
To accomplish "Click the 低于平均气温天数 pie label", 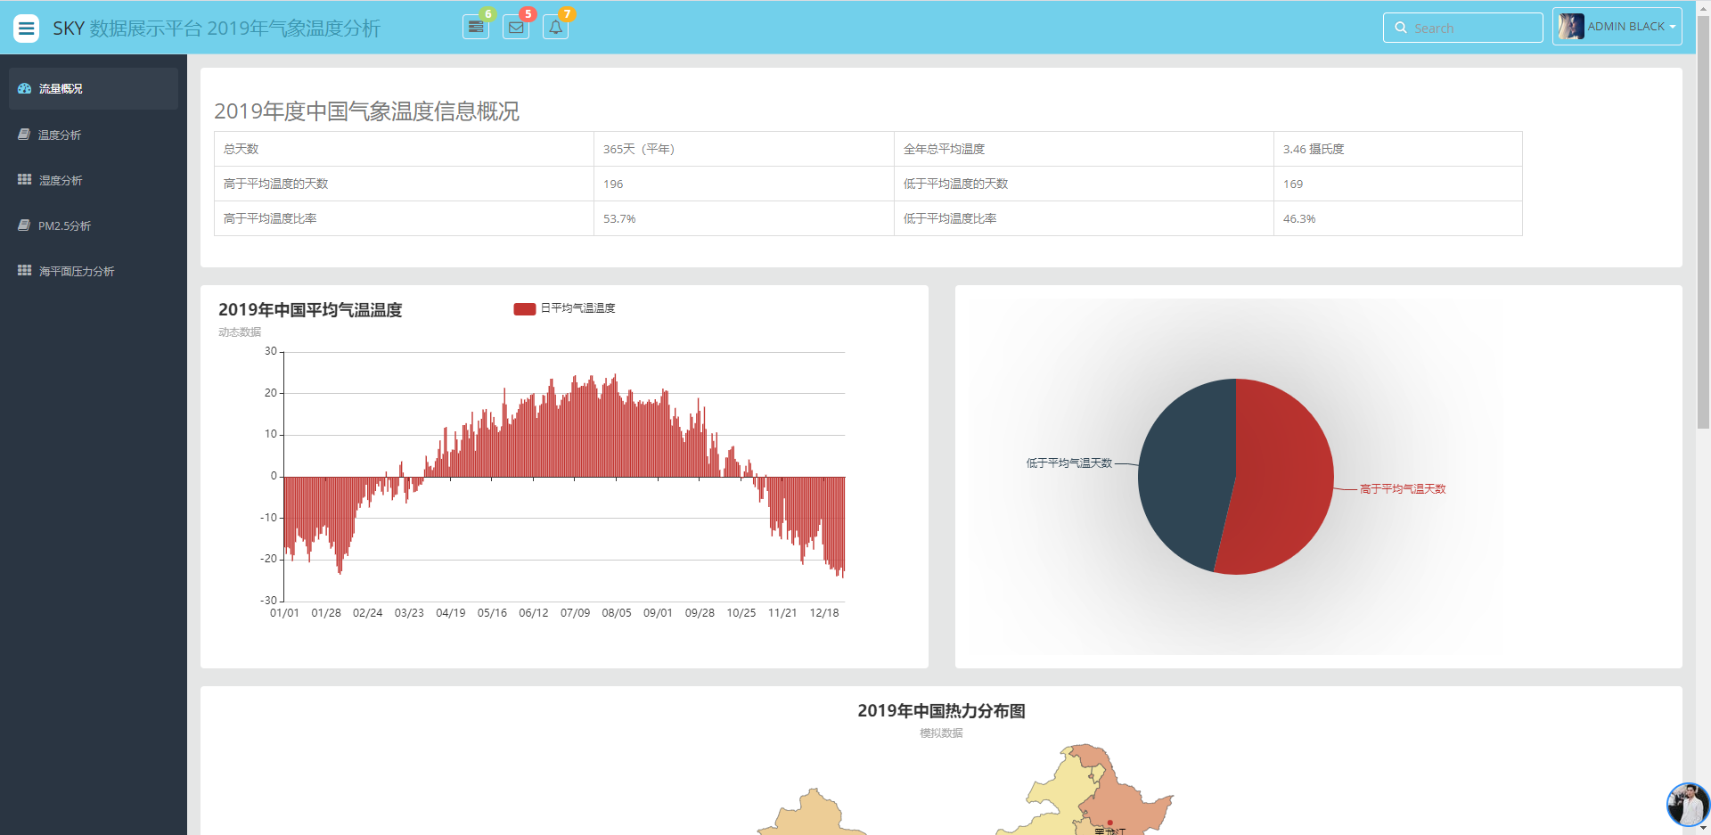I will tap(1069, 463).
